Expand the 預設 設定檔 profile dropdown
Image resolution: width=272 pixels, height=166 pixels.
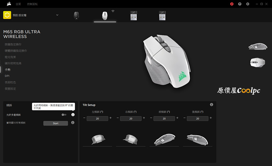(x=57, y=15)
